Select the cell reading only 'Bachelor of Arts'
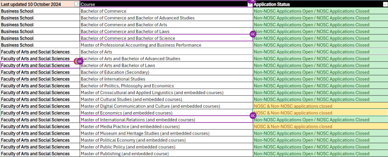Screen dimensions: 388x157 166,52
